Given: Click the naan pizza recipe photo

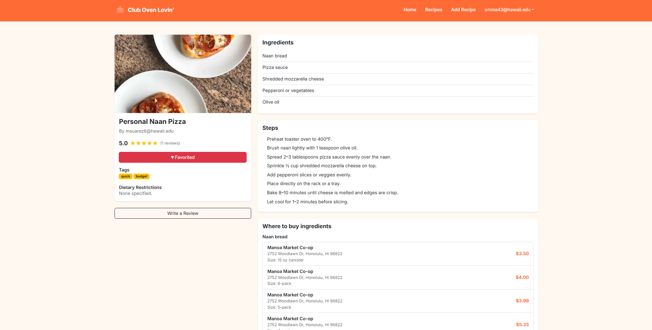Looking at the screenshot, I should (183, 74).
